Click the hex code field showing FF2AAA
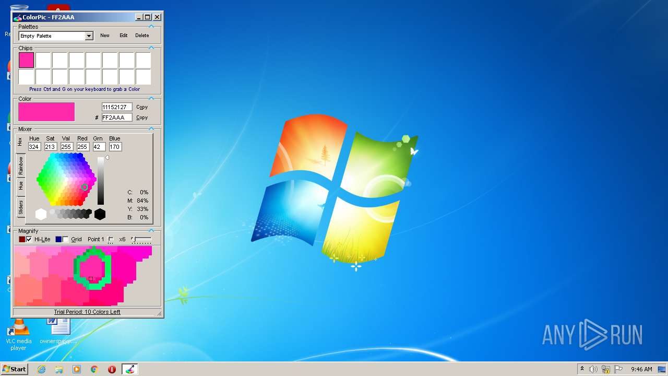Screen dimensions: 668x376 [x=117, y=118]
